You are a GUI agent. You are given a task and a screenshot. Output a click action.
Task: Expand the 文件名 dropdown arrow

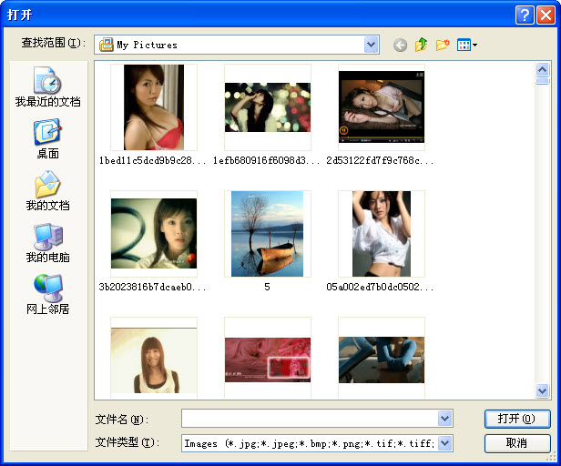pos(444,419)
